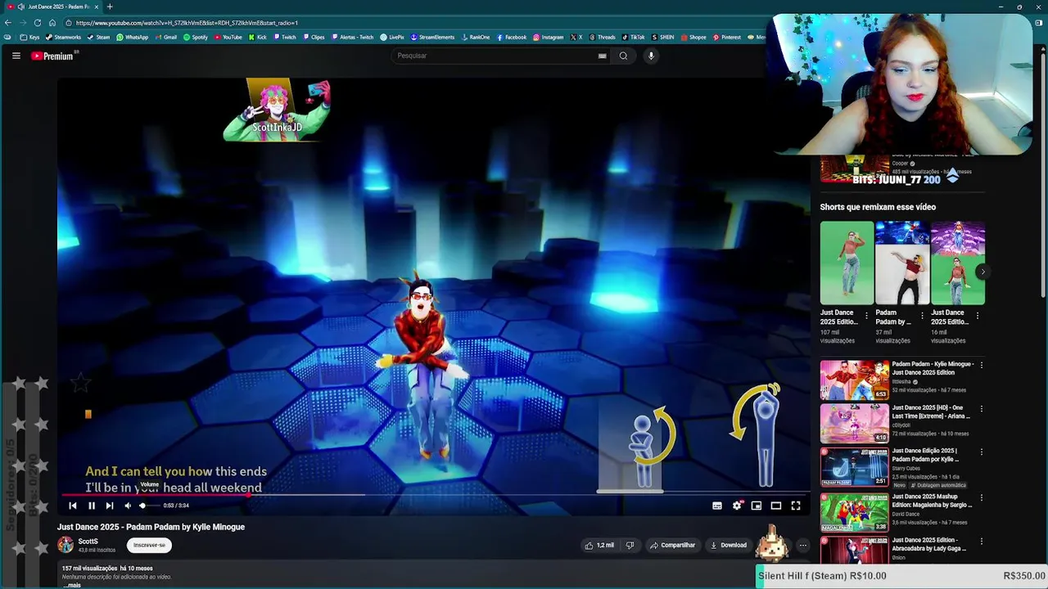Viewport: 1048px width, 589px height.
Task: Open options for first Just Dance Short
Action: pyautogui.click(x=866, y=315)
